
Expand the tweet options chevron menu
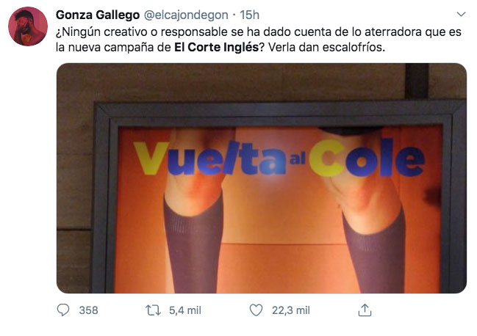point(461,14)
